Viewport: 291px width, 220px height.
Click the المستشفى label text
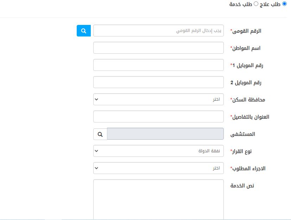243,134
